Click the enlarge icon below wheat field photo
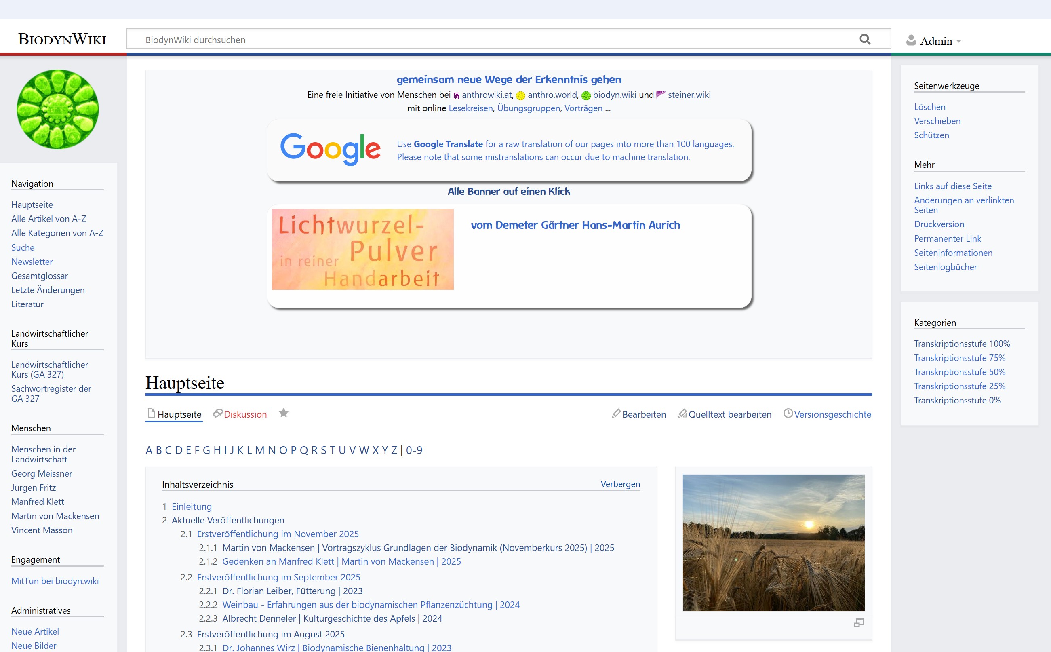 [859, 622]
